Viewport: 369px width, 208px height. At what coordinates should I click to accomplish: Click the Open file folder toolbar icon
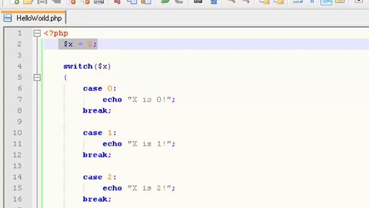[28, 2]
